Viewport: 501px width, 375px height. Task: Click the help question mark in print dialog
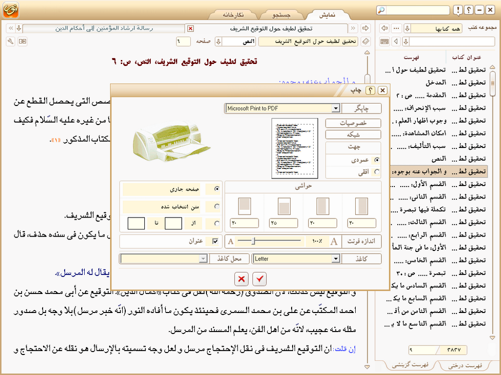click(x=370, y=90)
